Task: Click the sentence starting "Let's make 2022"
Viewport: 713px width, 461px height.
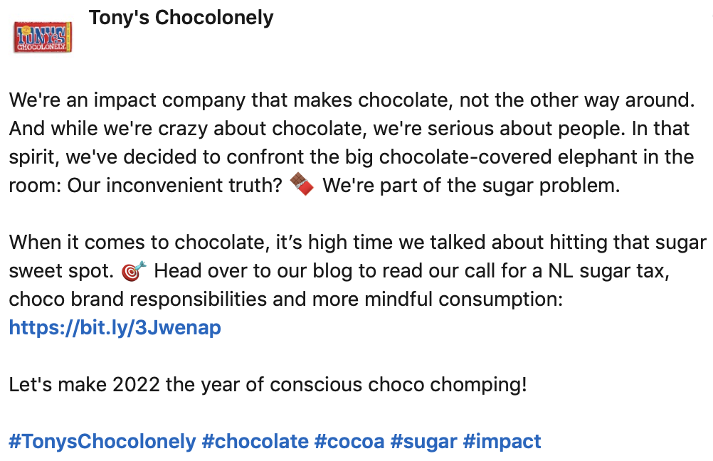Action: (268, 385)
